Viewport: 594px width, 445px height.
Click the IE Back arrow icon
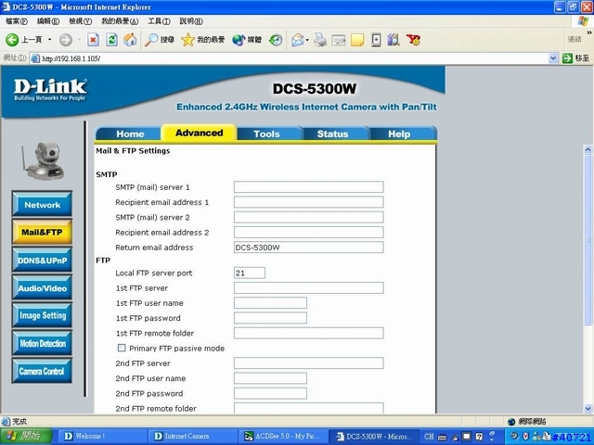tap(12, 39)
